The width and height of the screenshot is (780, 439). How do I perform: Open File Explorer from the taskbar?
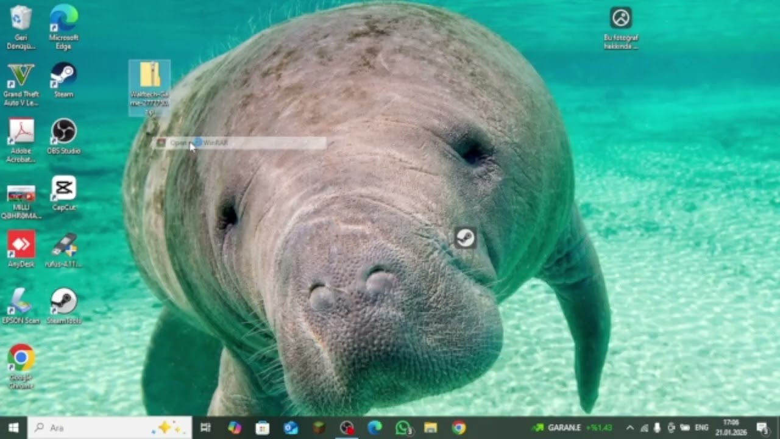click(x=431, y=428)
